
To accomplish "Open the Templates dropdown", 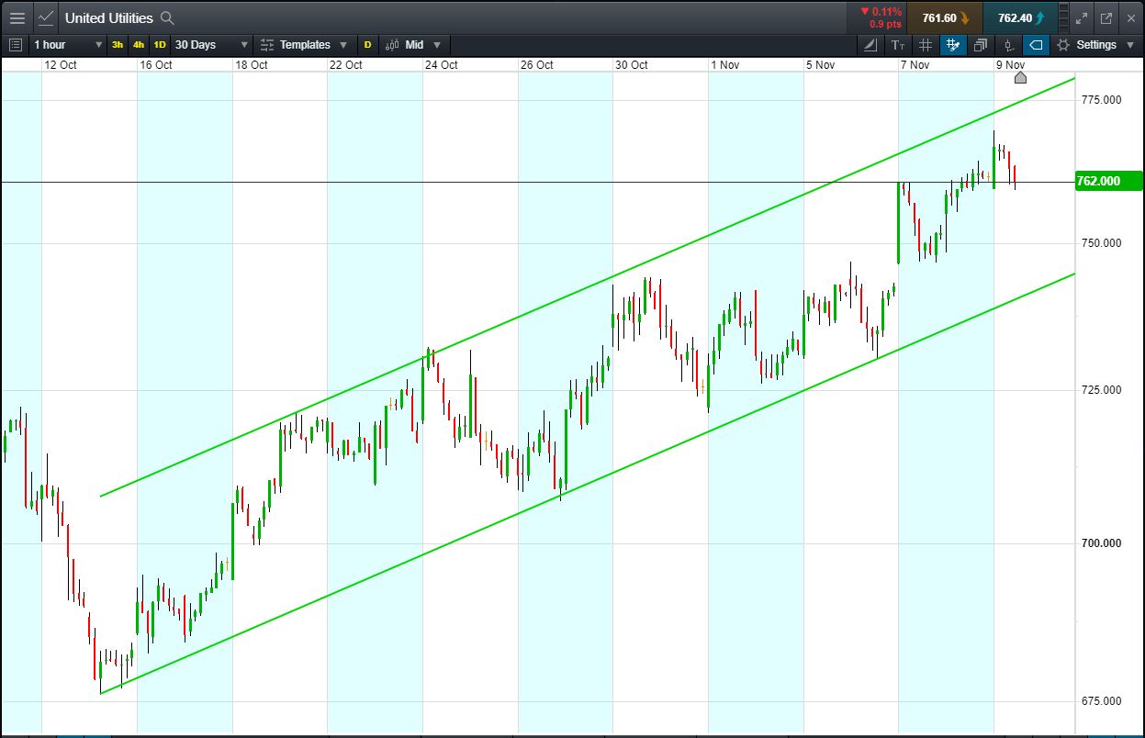I will point(304,44).
